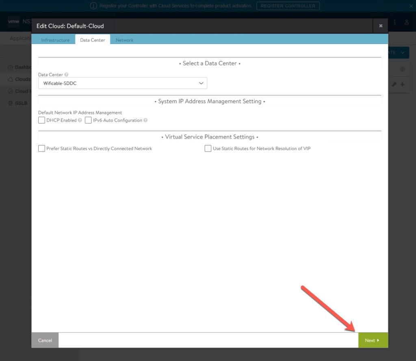Dismiss the registration banner with X
416x361 pixels.
pos(409,6)
